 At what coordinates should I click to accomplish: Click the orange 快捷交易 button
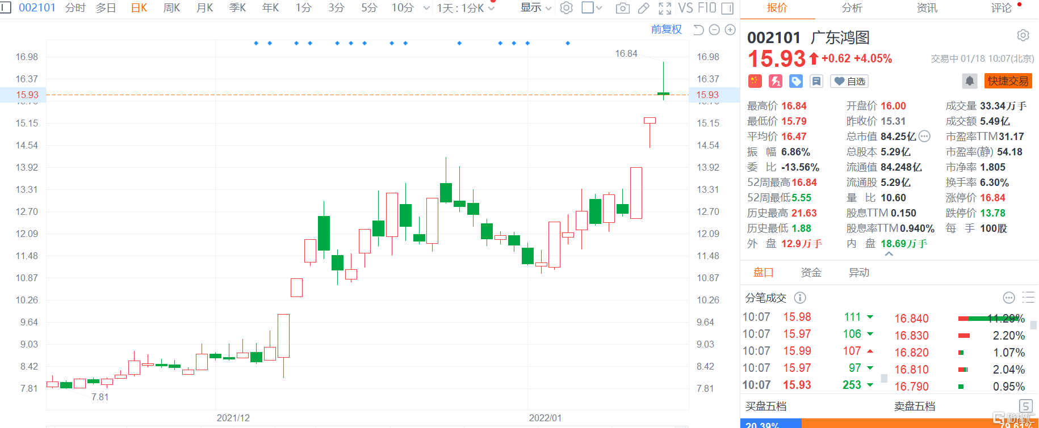1008,81
